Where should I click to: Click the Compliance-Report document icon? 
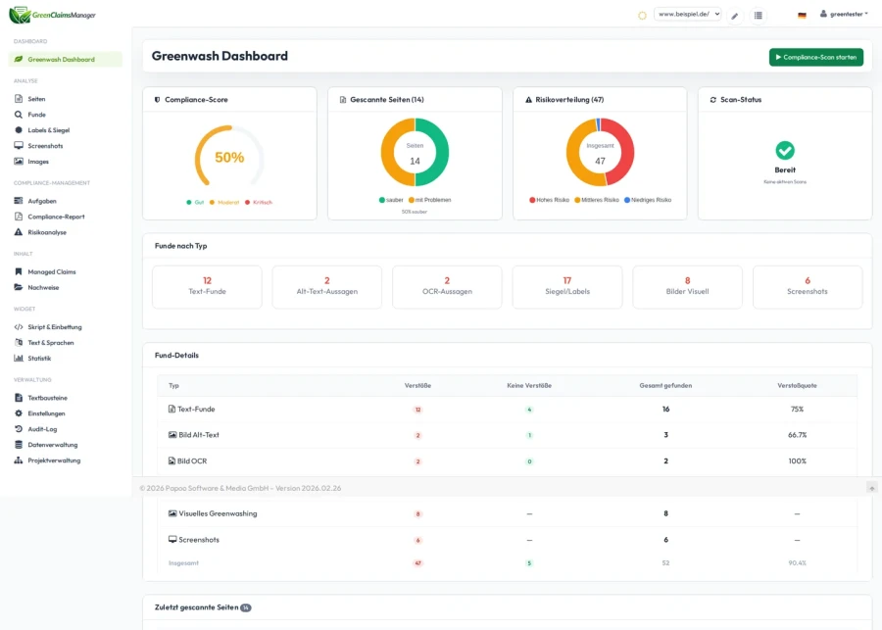pyautogui.click(x=19, y=217)
